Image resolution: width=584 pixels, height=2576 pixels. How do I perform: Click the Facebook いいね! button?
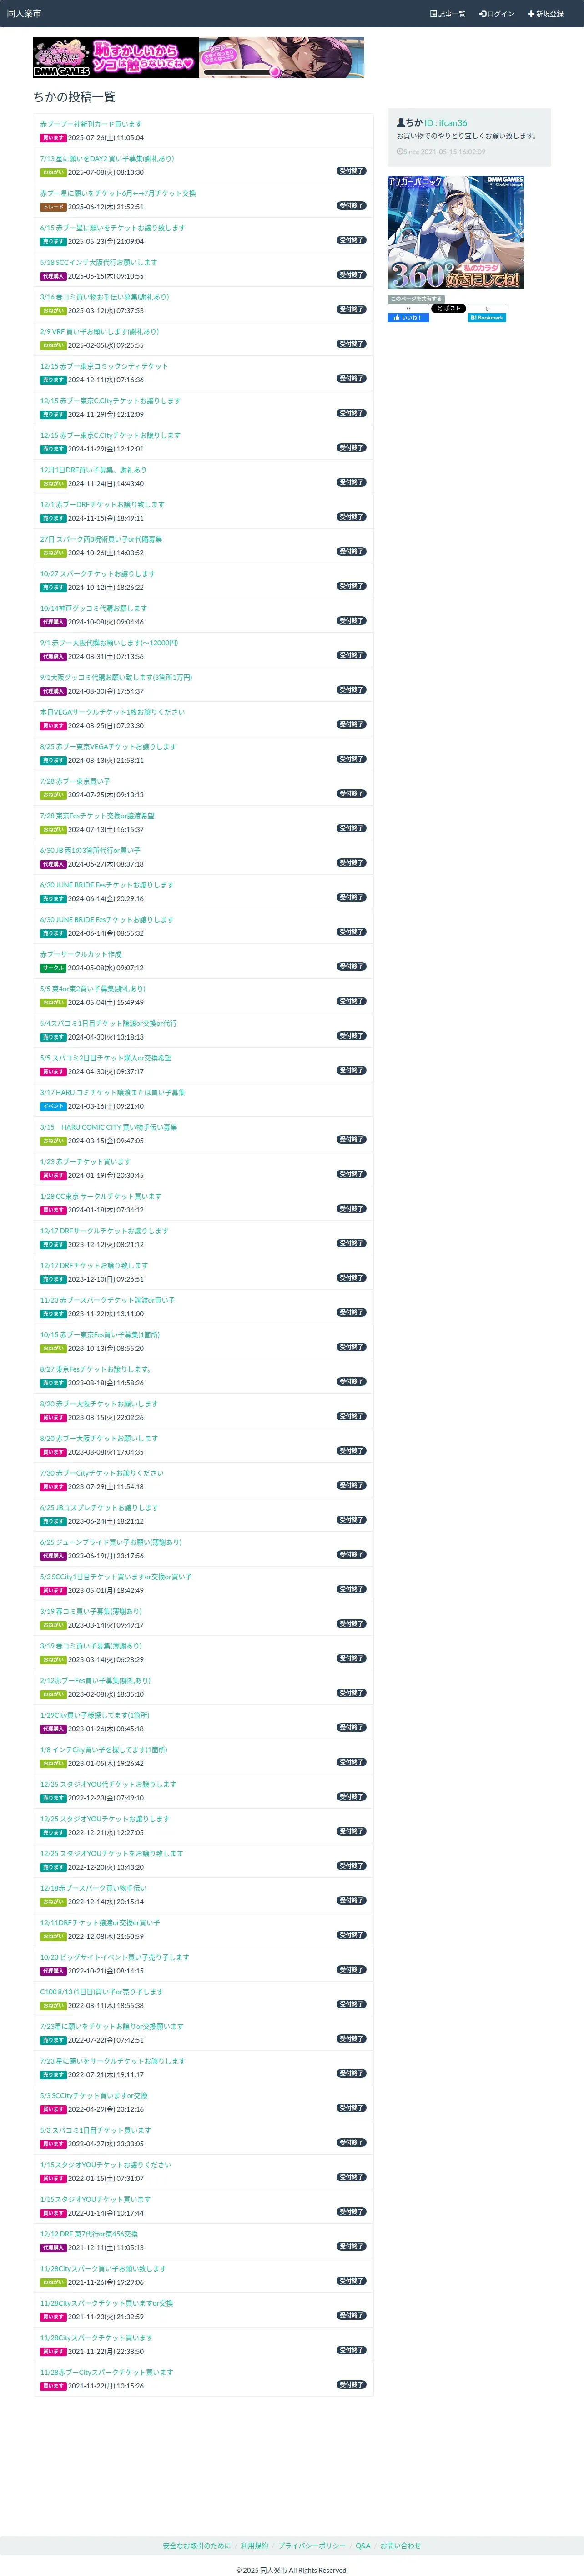[x=408, y=318]
